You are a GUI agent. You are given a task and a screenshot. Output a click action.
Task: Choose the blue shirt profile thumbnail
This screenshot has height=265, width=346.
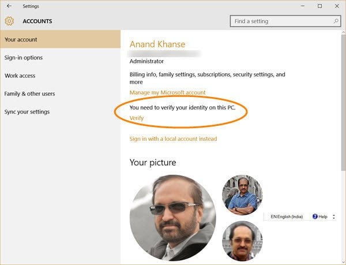click(242, 195)
